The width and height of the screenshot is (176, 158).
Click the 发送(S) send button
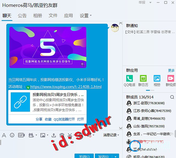tap(103, 156)
